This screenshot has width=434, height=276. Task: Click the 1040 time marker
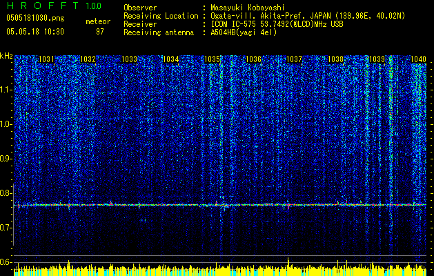tap(418, 59)
